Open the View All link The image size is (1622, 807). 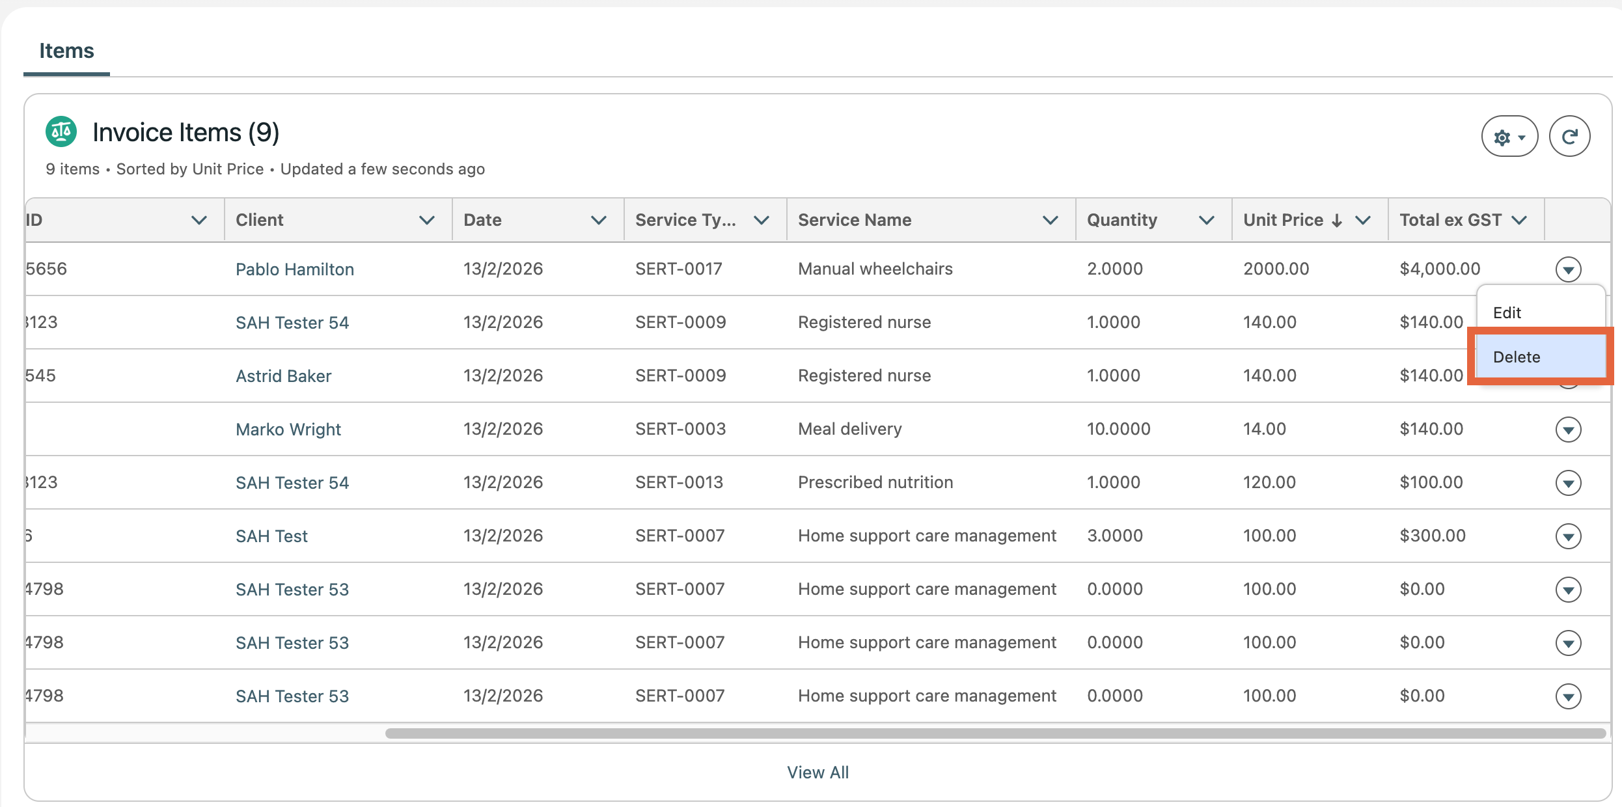click(x=818, y=773)
